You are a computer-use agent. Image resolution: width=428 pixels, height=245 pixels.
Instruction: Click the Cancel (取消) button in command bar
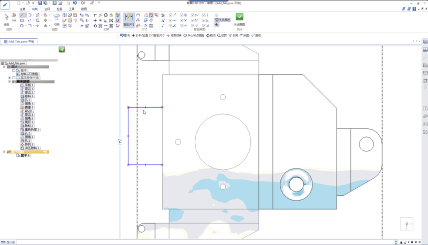(x=126, y=35)
